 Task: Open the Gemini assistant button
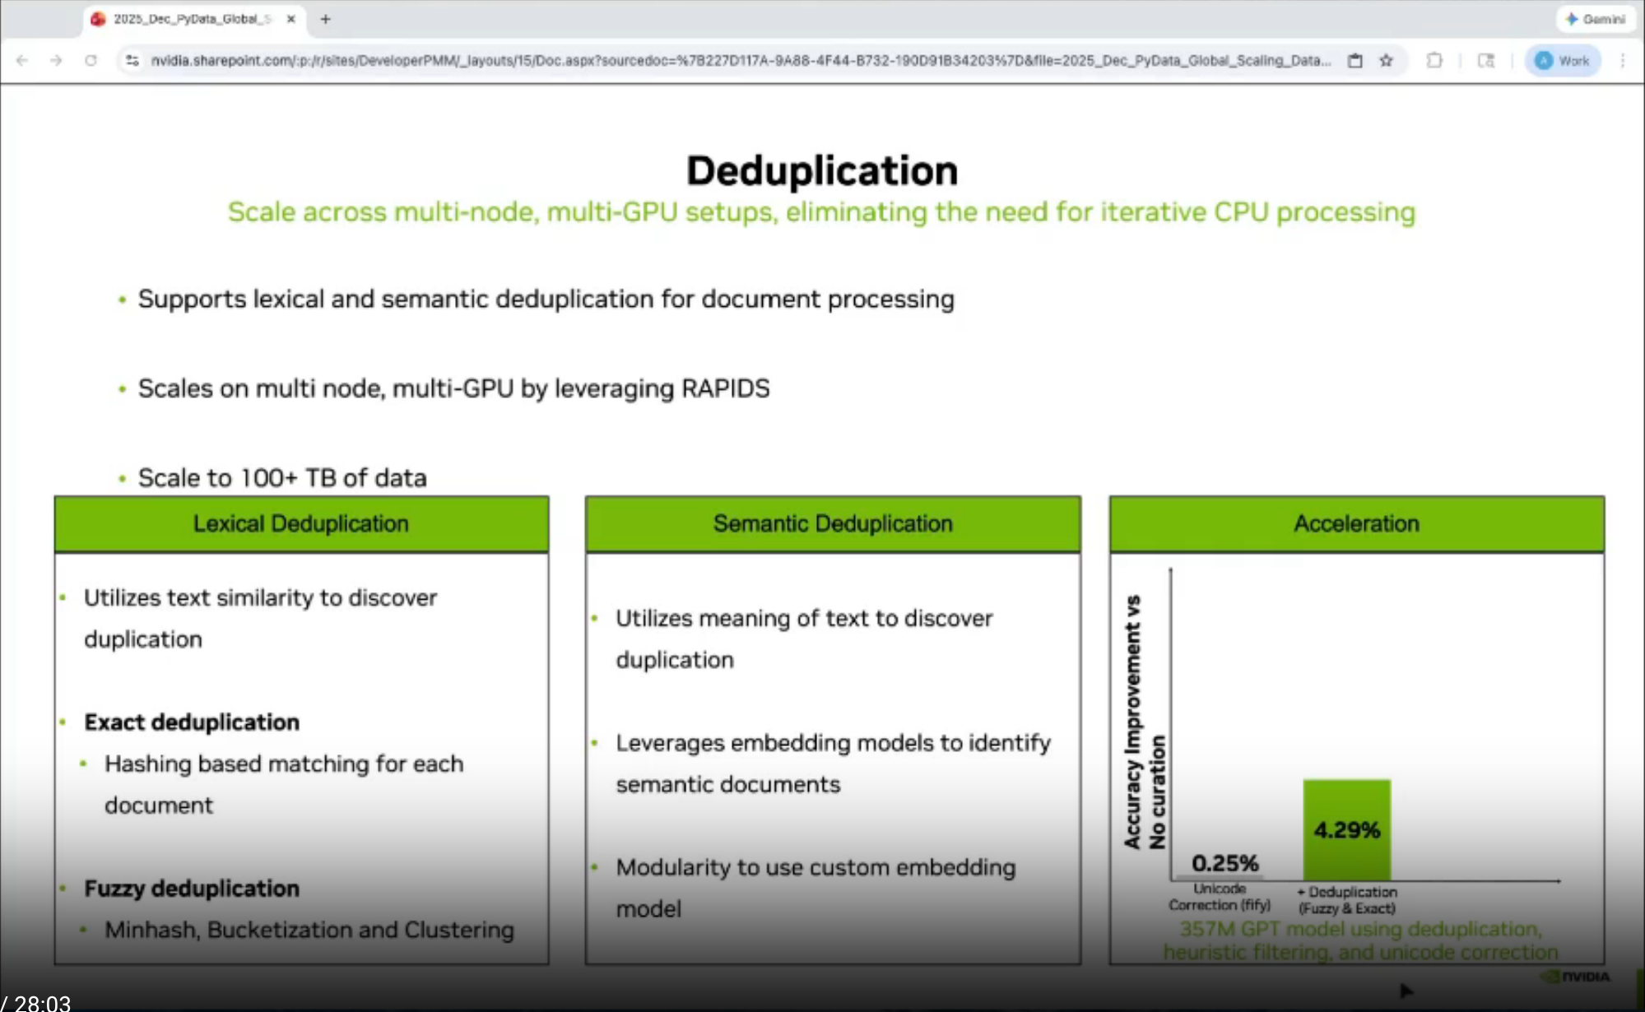coord(1595,18)
